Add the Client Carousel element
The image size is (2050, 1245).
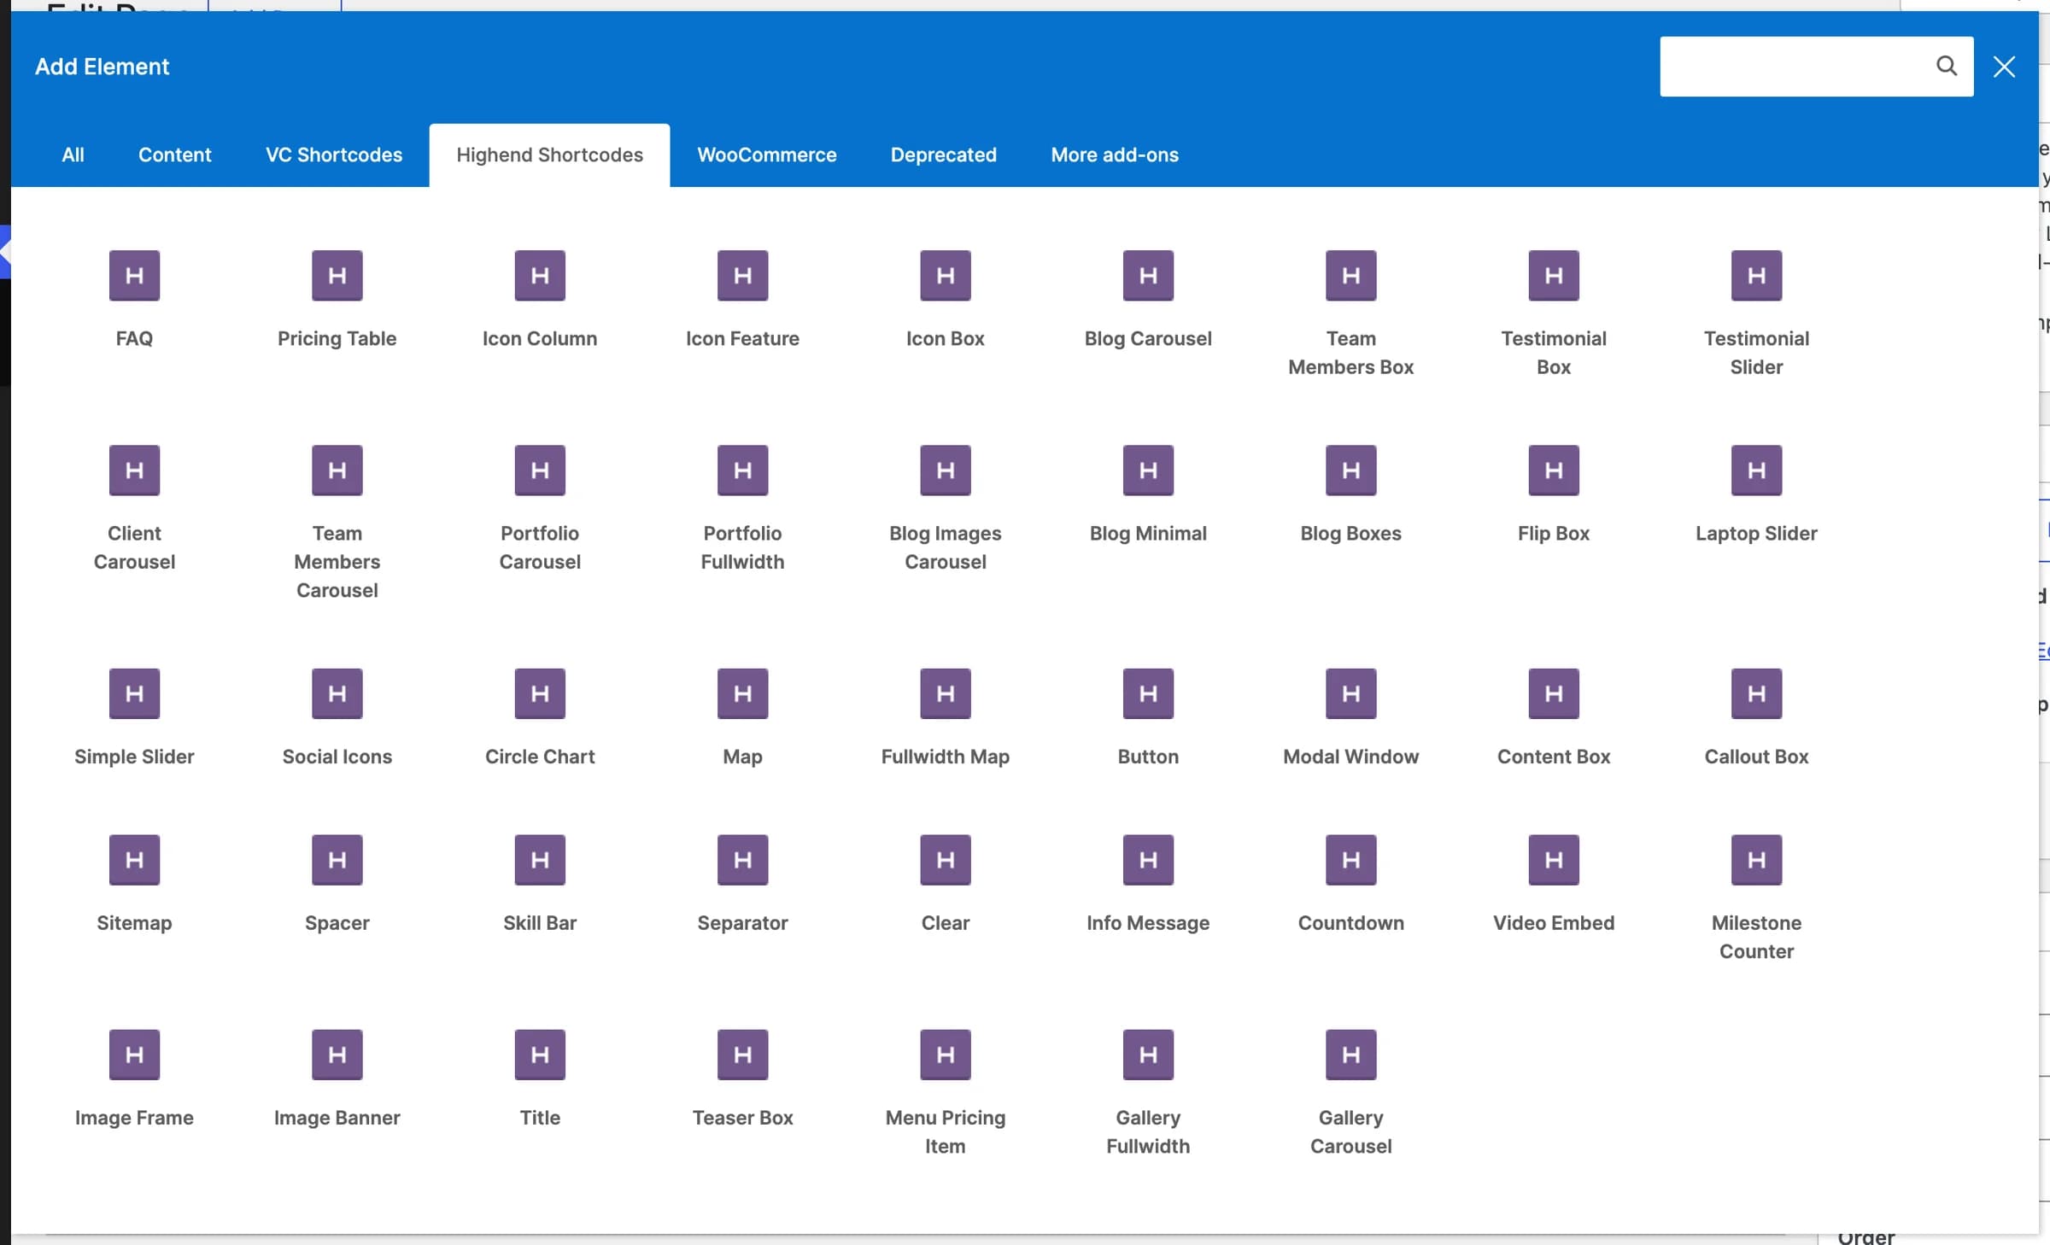pos(134,507)
